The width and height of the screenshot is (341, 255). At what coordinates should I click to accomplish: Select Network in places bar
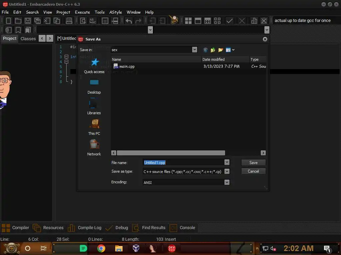tap(94, 148)
